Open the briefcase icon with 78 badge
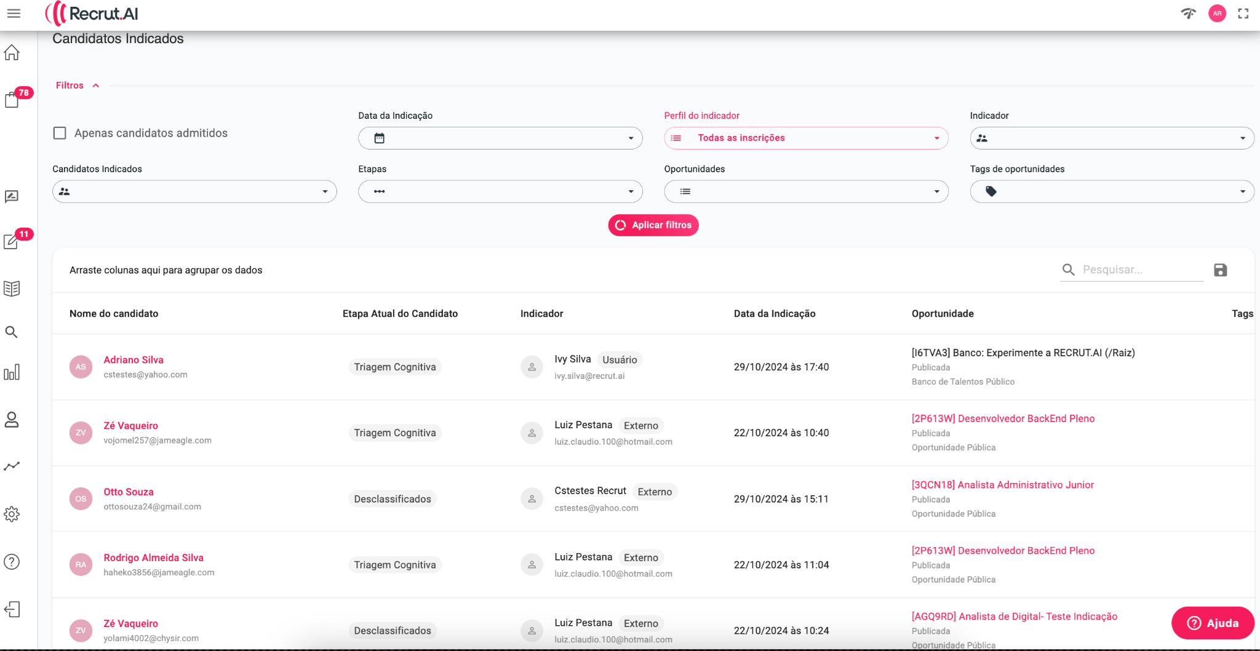 pyautogui.click(x=12, y=100)
